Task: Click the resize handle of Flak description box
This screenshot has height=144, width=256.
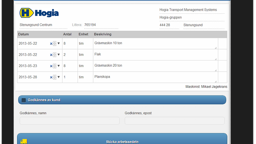Action: point(216,59)
